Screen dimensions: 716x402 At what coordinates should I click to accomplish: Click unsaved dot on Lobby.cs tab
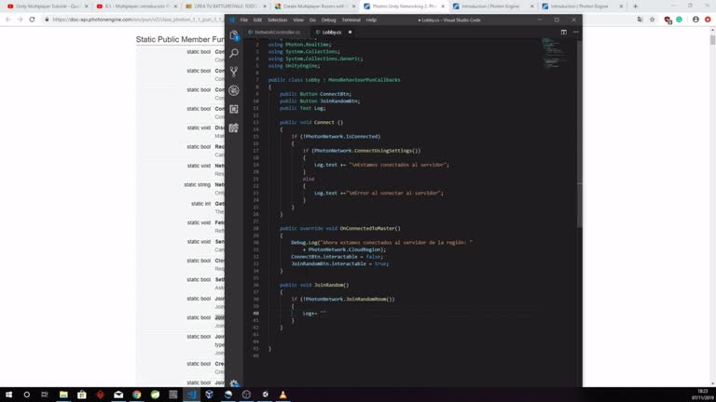click(x=350, y=32)
